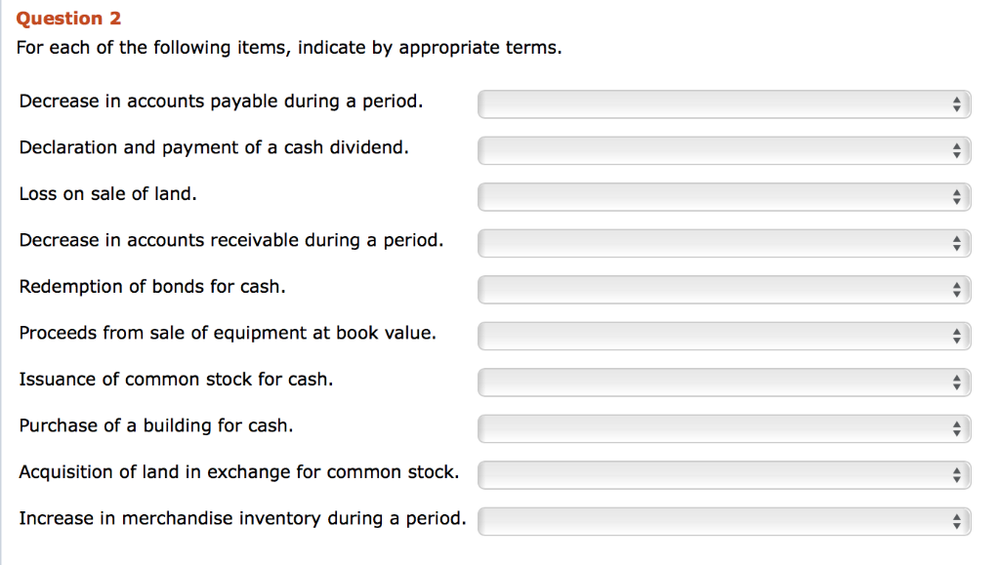Click the stepper arrows beside purchase of a building
Image resolution: width=1000 pixels, height=565 pixels.
[956, 428]
